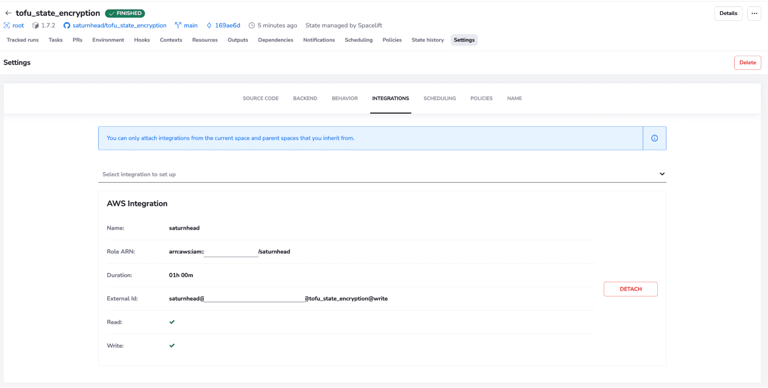View the Hooks tab
This screenshot has height=388, width=768.
142,40
